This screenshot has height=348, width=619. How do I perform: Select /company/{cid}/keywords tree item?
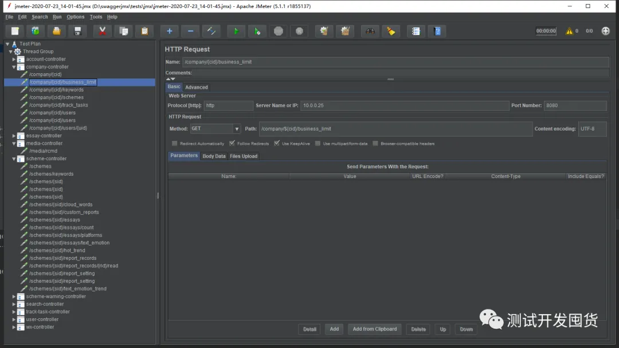tap(56, 90)
